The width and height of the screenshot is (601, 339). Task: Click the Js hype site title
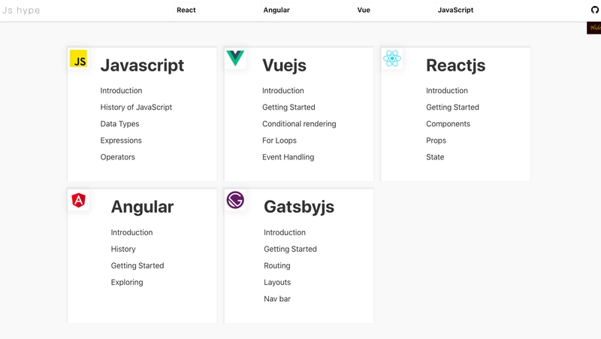click(x=21, y=11)
